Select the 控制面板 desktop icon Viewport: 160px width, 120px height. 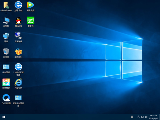[x=6, y=67]
